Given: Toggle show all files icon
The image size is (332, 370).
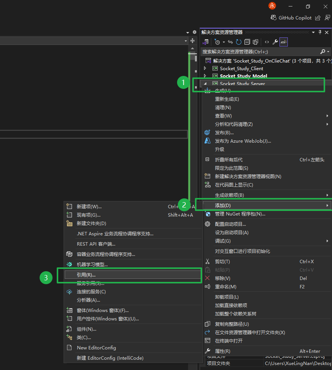Looking at the screenshot, I should pyautogui.click(x=255, y=42).
